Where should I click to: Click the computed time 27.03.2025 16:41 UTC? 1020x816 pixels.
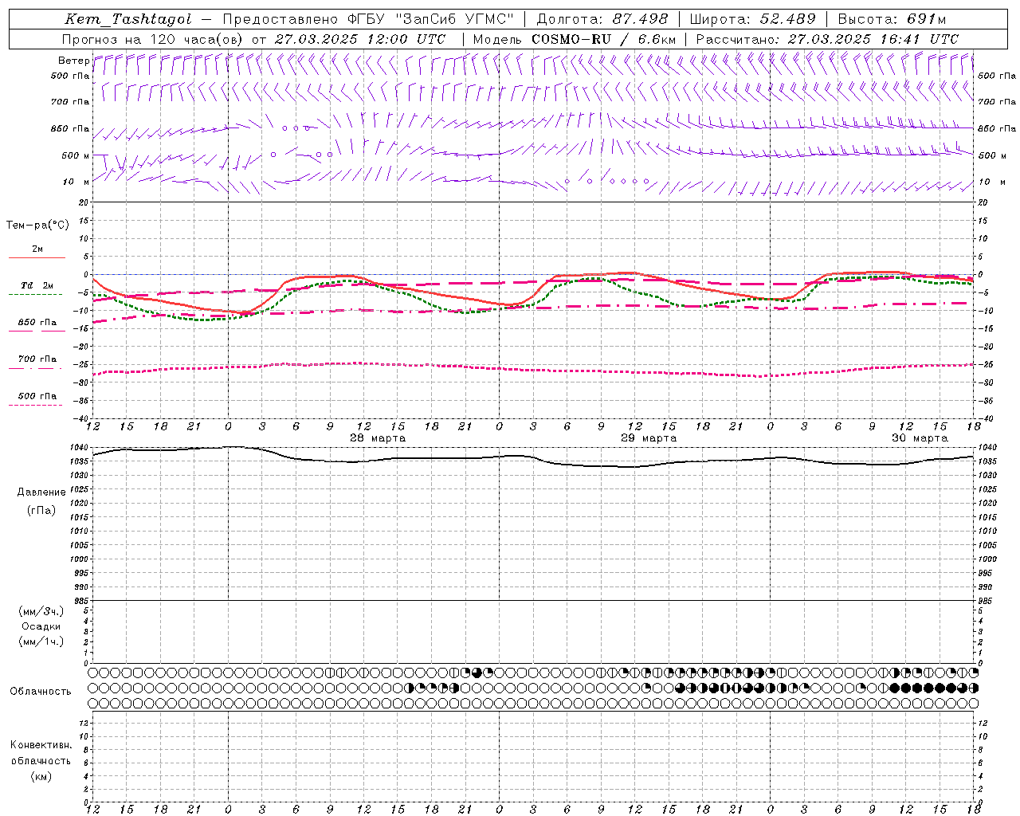point(873,39)
